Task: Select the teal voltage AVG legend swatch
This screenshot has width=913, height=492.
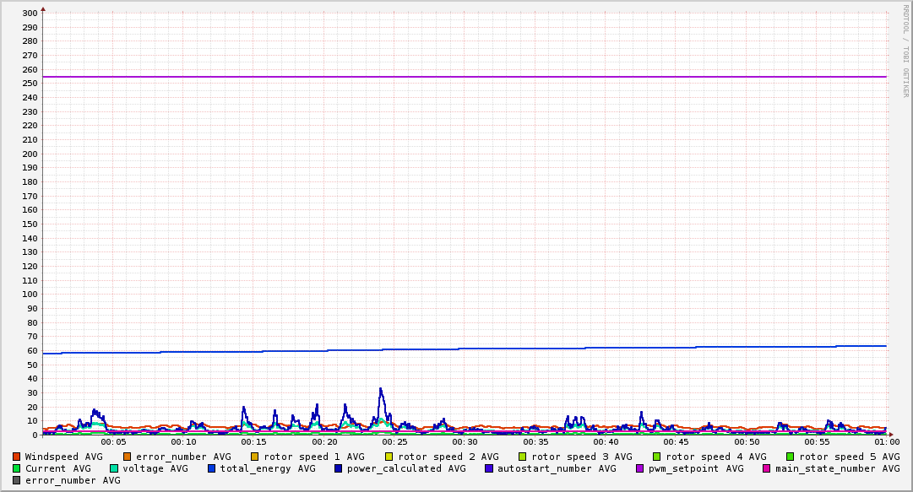Action: click(114, 468)
